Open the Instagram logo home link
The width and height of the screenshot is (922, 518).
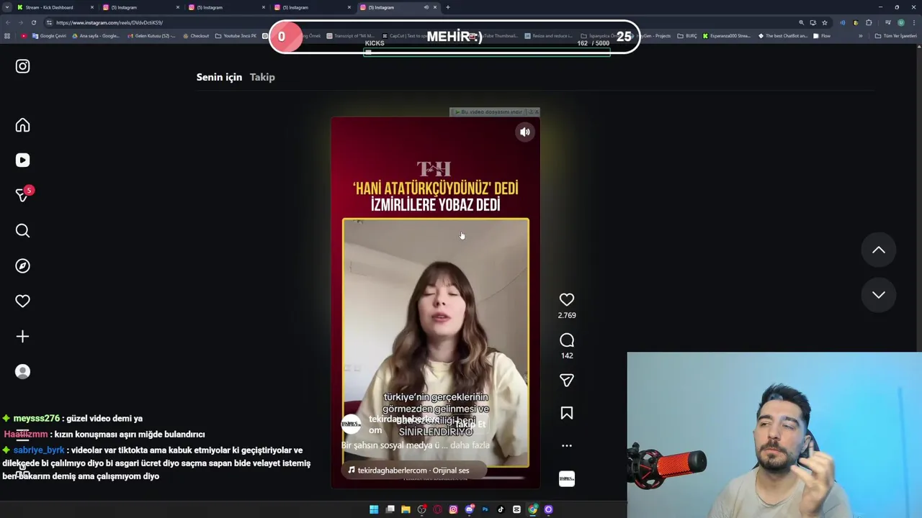point(22,66)
